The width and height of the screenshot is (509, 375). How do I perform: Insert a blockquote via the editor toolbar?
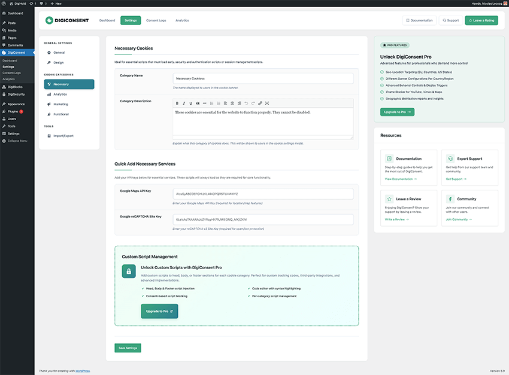click(x=198, y=103)
